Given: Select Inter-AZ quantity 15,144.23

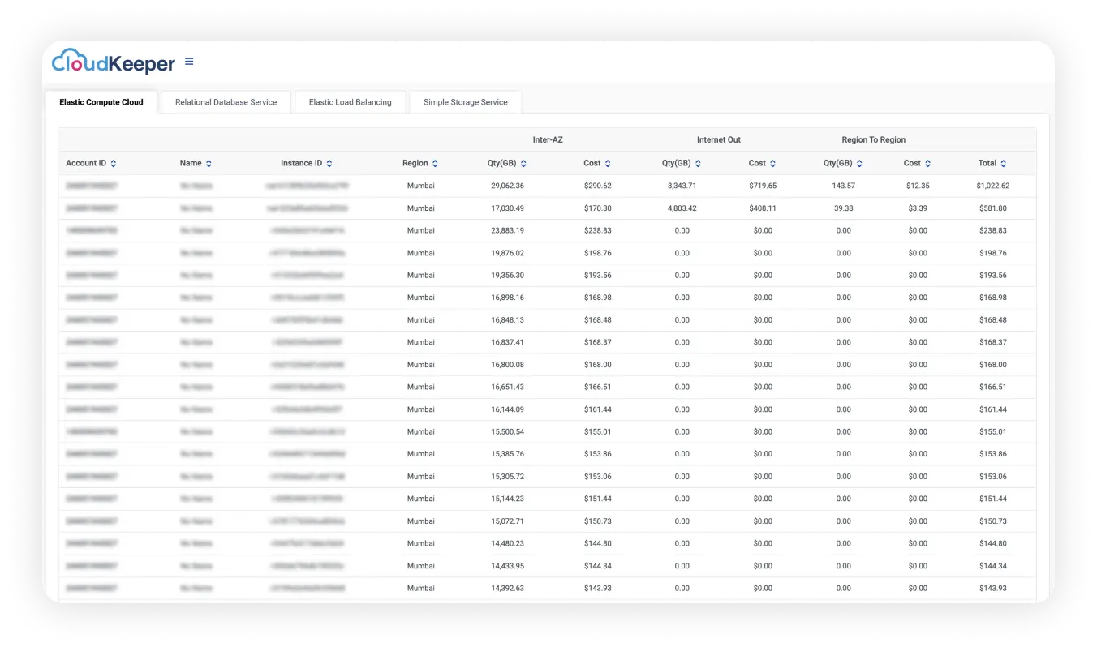Looking at the screenshot, I should [508, 499].
